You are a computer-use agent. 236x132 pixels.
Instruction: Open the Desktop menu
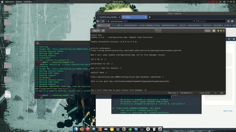[x=19, y=2]
